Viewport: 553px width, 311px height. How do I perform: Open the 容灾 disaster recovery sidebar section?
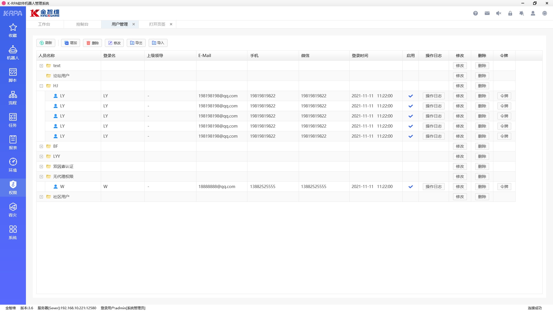coord(13,210)
